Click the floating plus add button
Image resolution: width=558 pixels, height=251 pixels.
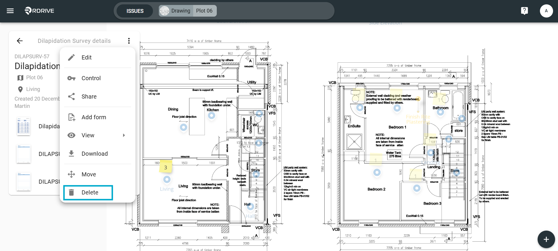coord(546,239)
